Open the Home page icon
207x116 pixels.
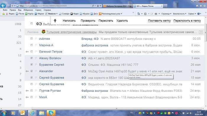pos(197,6)
